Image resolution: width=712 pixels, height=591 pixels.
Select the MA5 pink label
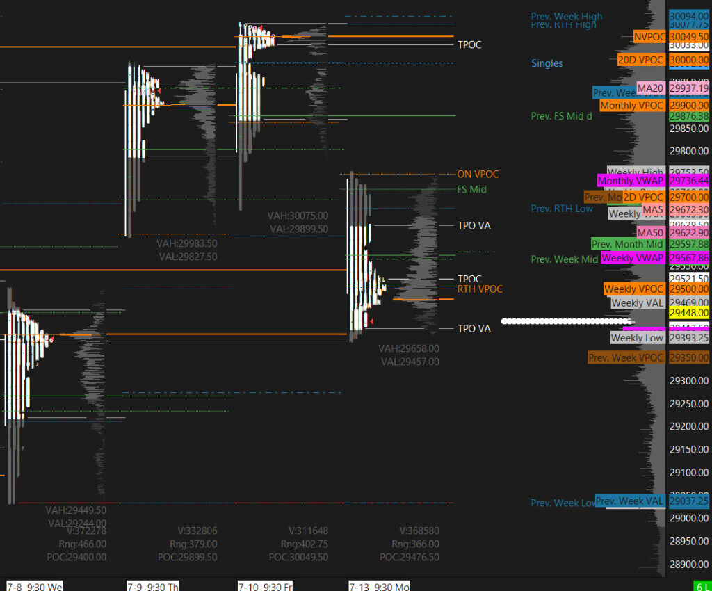point(654,210)
